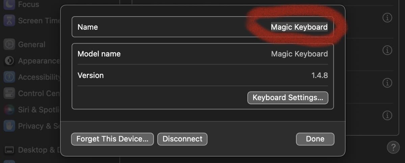Click Done to close the dialog
The height and width of the screenshot is (163, 405).
pos(315,139)
